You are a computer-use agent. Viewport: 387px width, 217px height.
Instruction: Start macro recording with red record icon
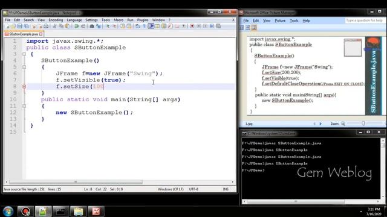pyautogui.click(x=192, y=26)
